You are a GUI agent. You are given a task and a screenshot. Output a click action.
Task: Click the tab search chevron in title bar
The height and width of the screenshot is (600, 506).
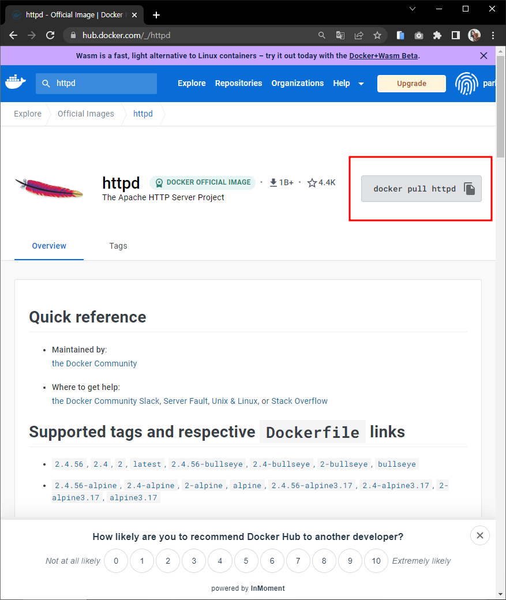point(413,9)
